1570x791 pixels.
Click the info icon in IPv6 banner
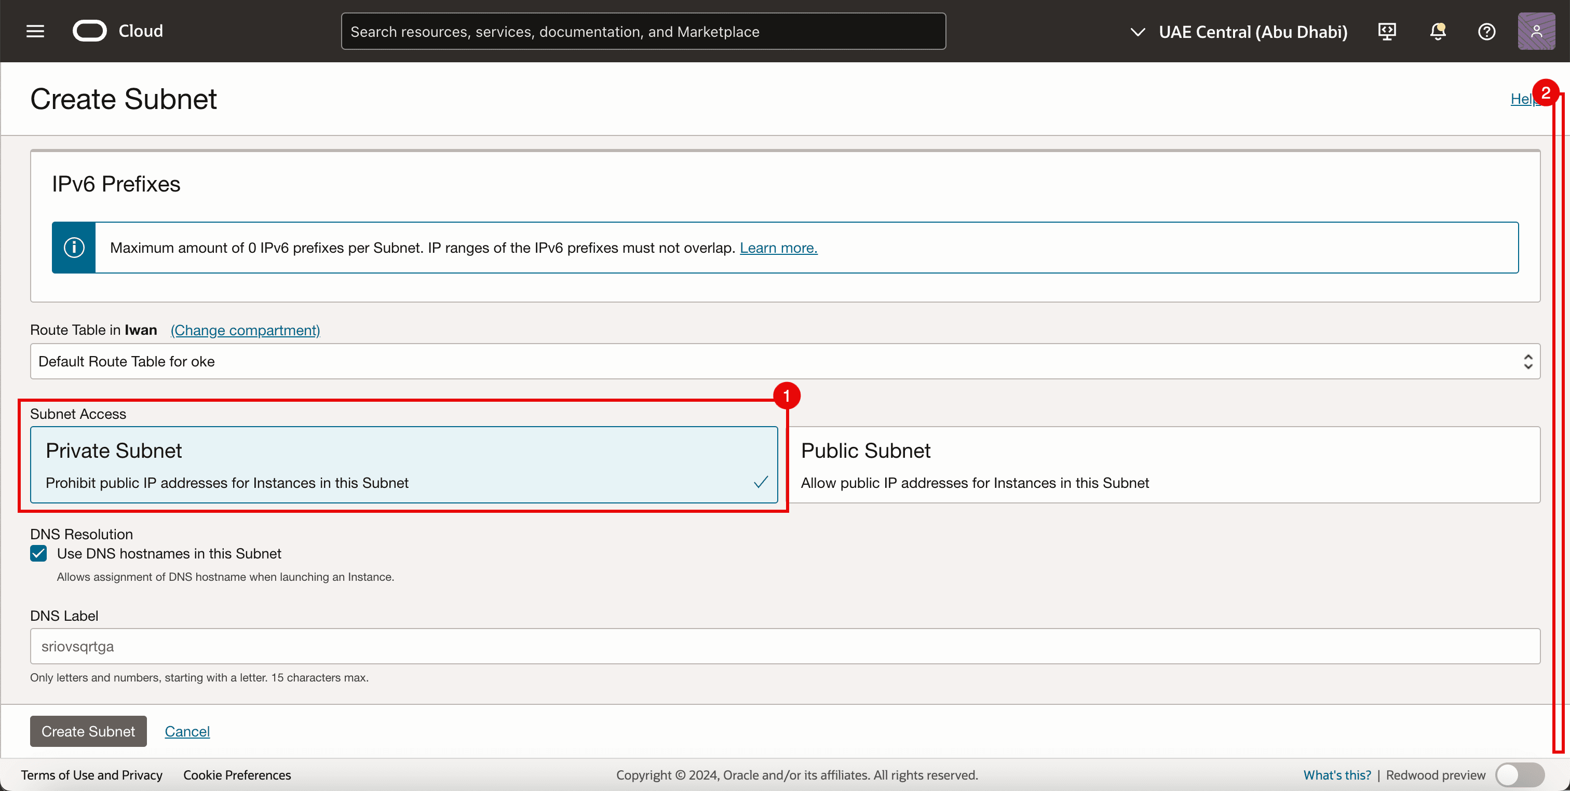click(74, 248)
